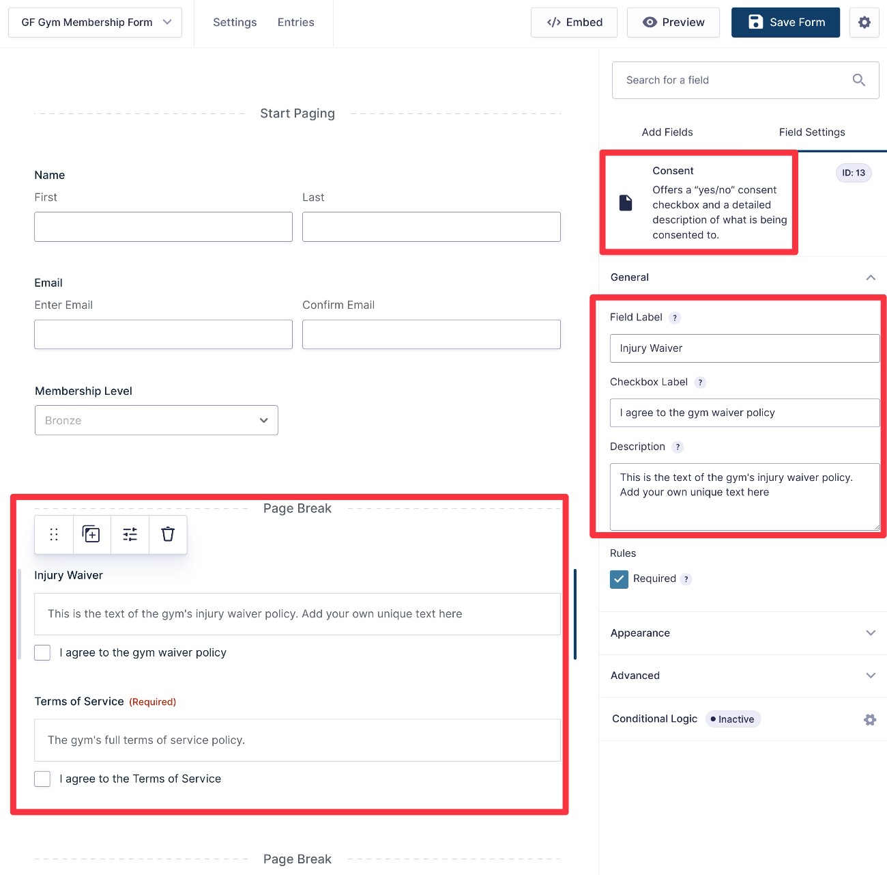Screen dimensions: 887x875
Task: Collapse the General settings section
Action: coord(871,277)
